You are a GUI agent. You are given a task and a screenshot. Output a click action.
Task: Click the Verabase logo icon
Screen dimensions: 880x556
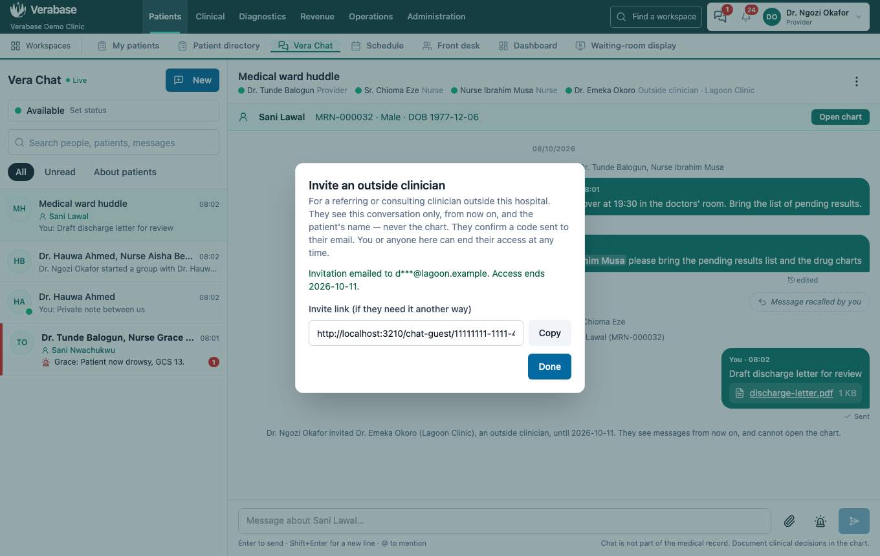pos(18,10)
